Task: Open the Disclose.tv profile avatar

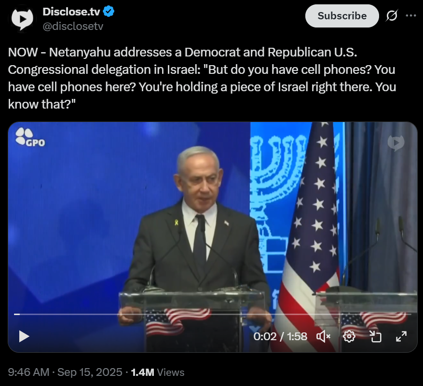Action: coord(22,19)
